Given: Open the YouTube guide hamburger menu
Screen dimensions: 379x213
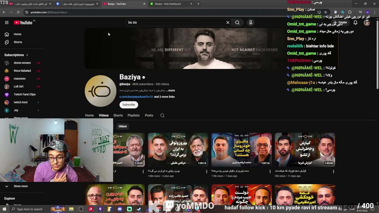Looking at the screenshot, I should click(x=7, y=22).
